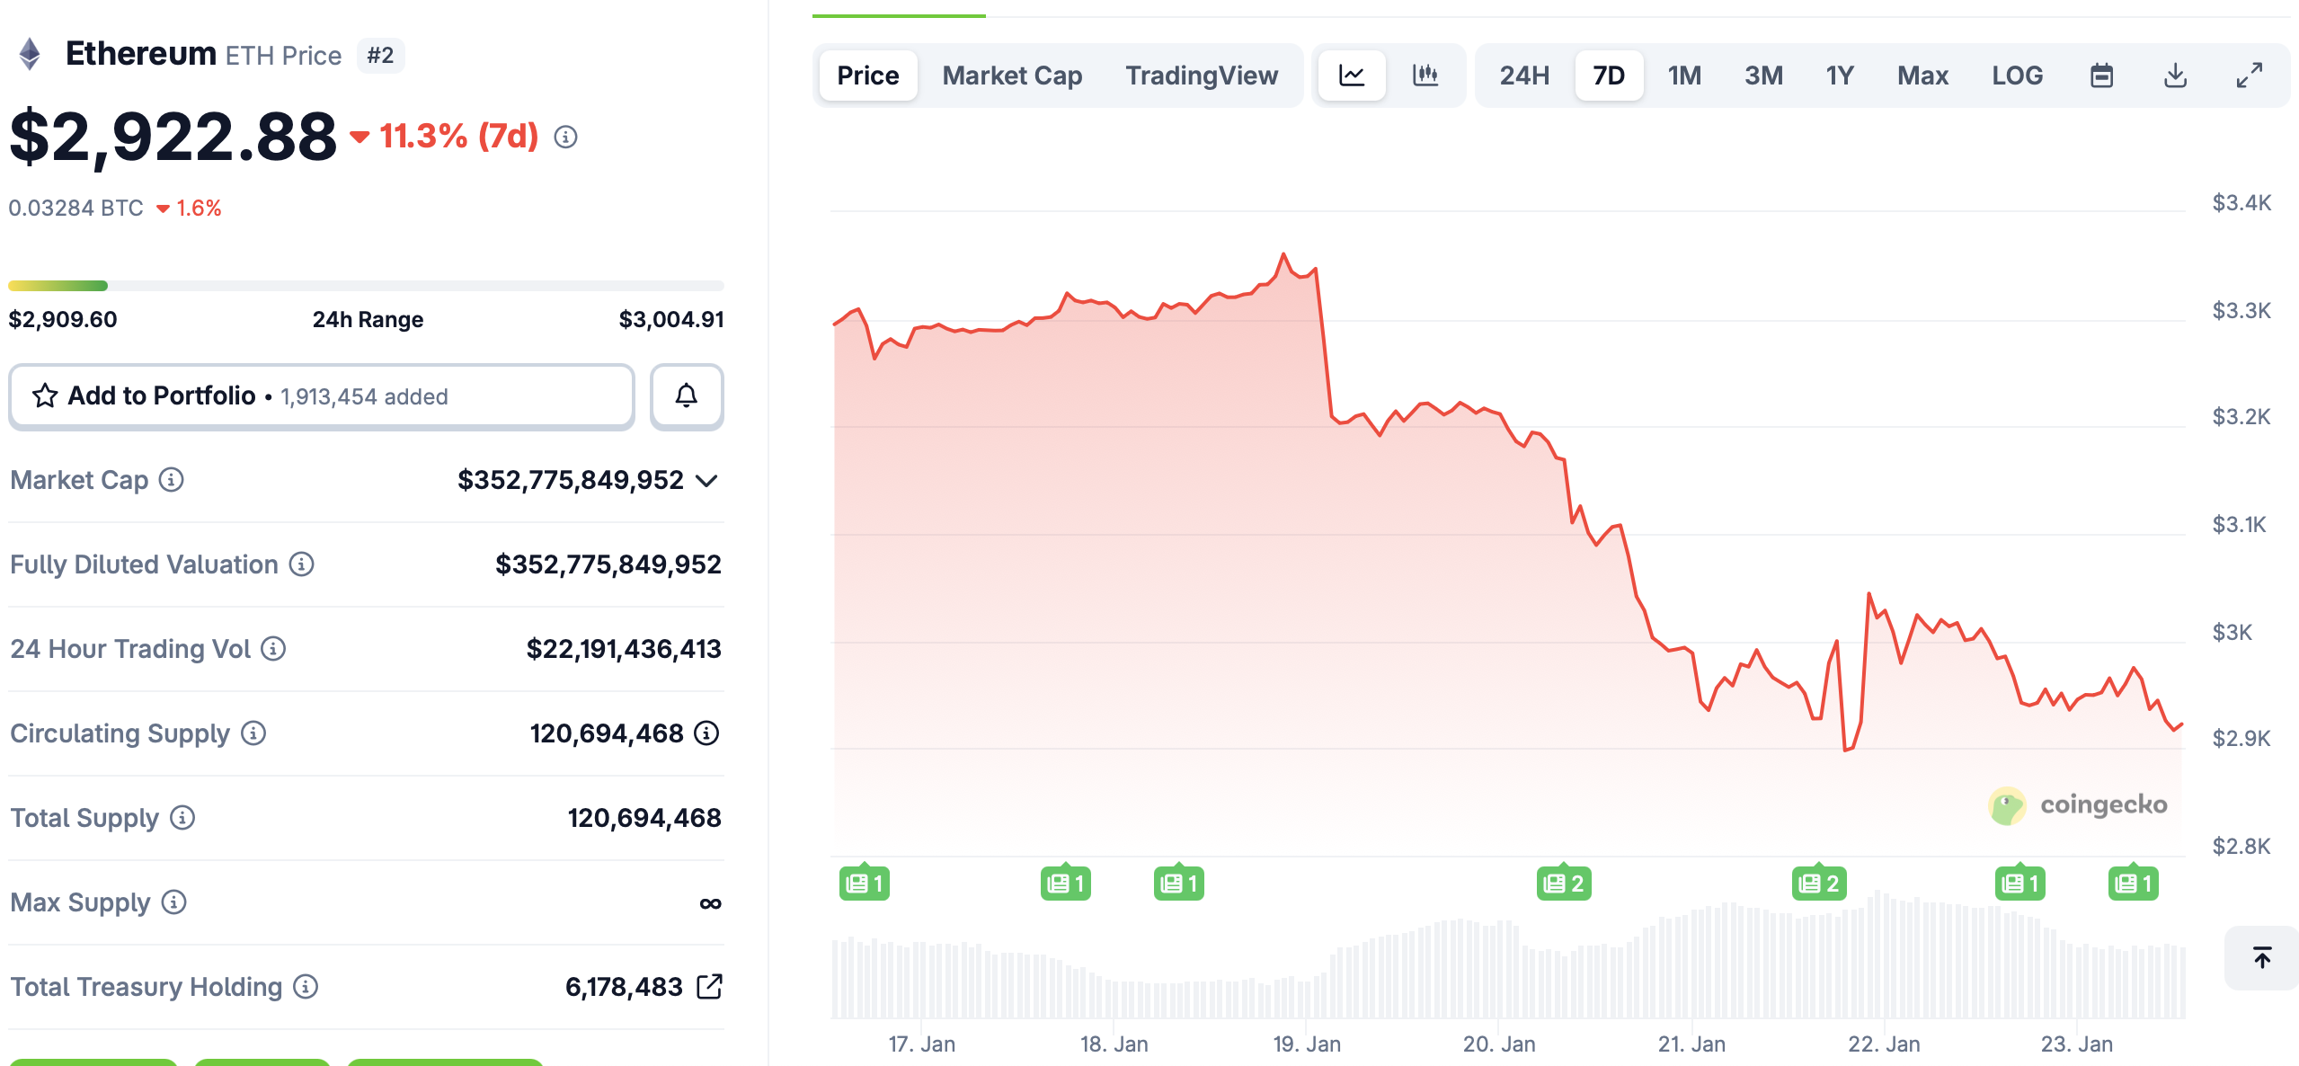
Task: Switch to the Market Cap tab
Action: 1011,76
